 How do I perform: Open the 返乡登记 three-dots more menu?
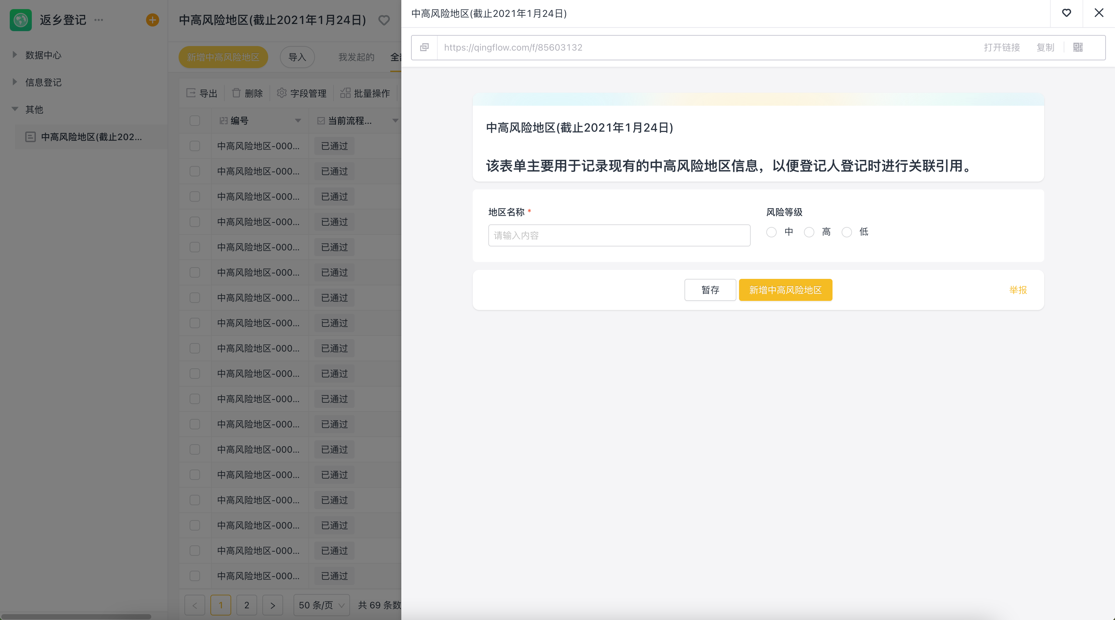point(99,20)
